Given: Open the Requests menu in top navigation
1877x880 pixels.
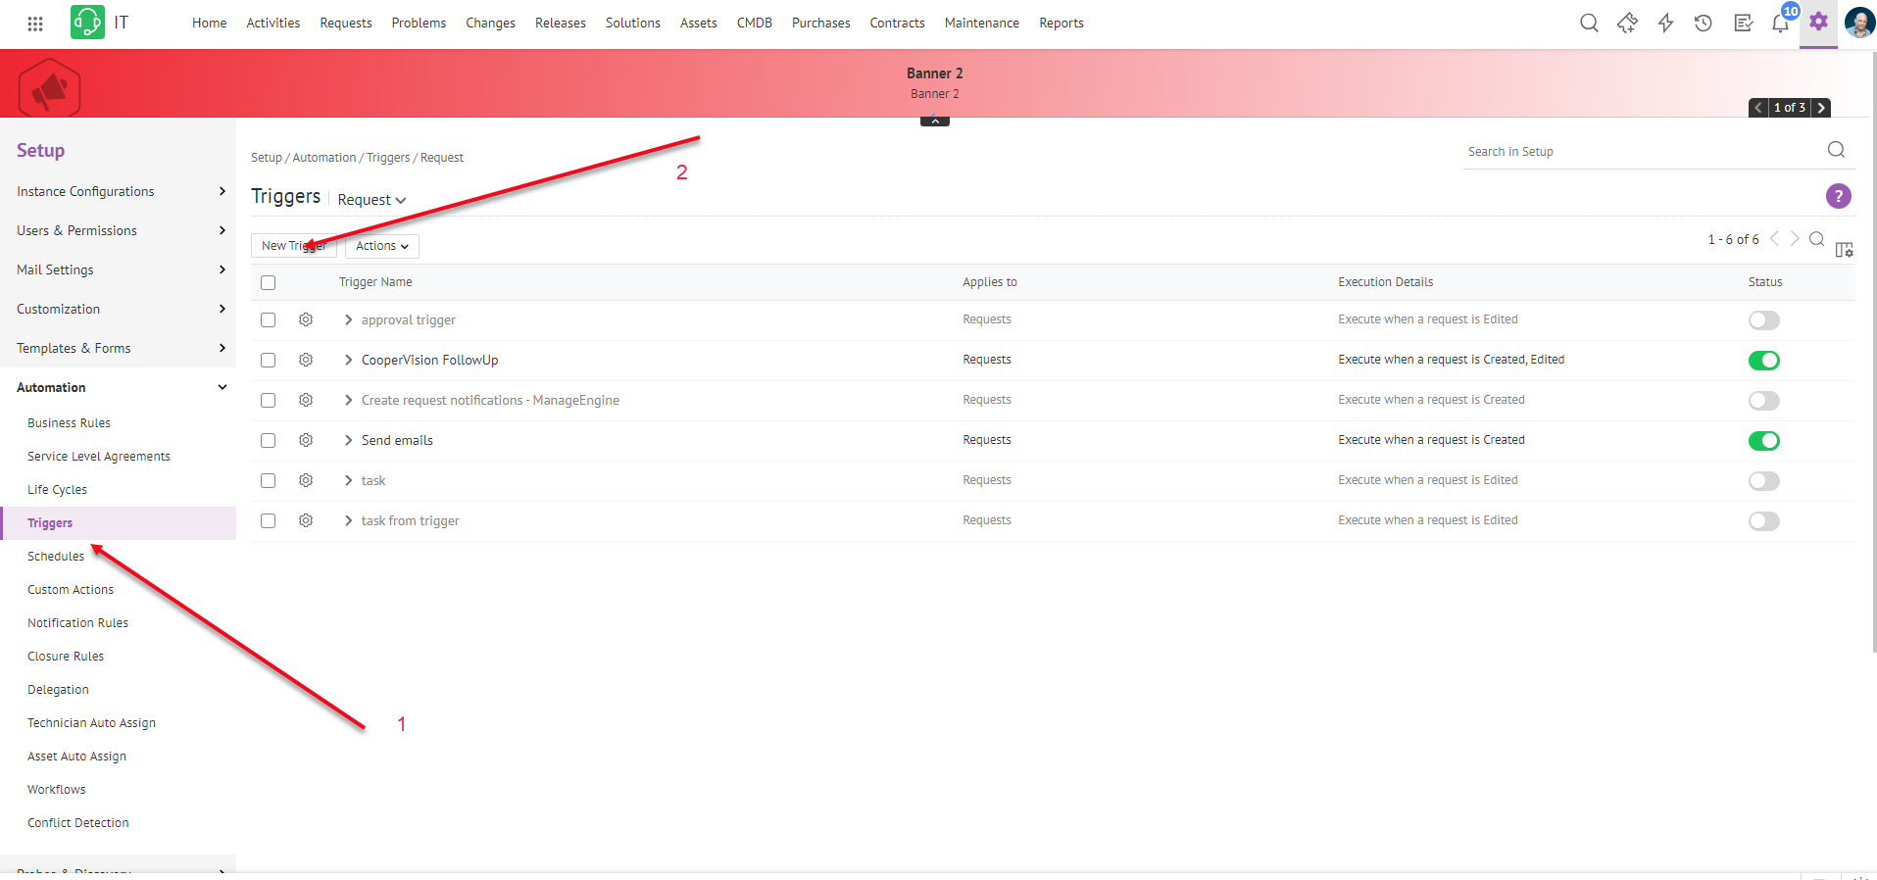Looking at the screenshot, I should [x=345, y=24].
